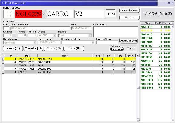Click records table scroll down arrow
Screen dimensions: 175x123
point(138,120)
